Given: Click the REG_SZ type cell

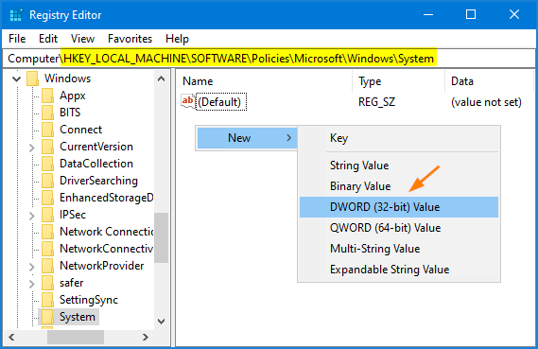Looking at the screenshot, I should [x=376, y=102].
